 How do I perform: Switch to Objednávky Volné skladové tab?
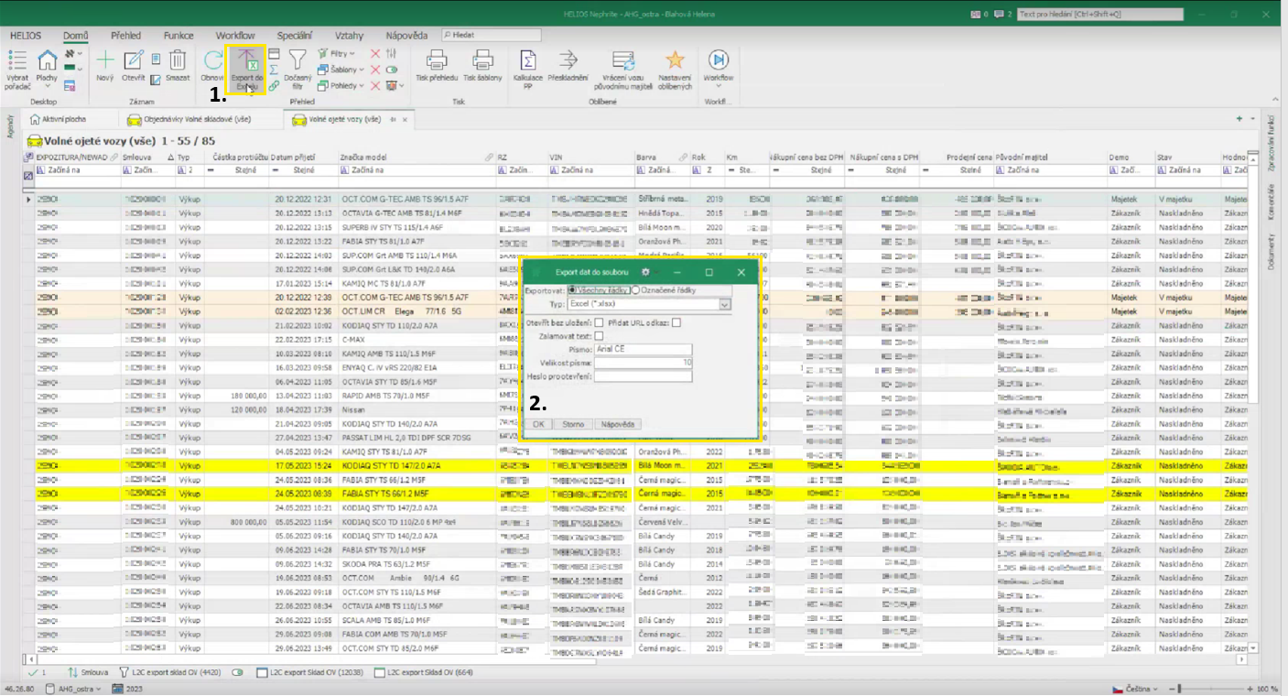(x=196, y=119)
